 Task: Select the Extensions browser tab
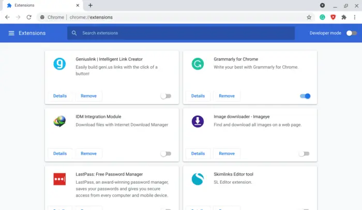pyautogui.click(x=43, y=5)
